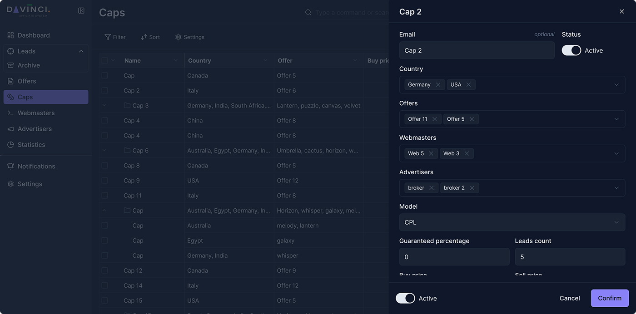Check the select-all checkbox in table header

[x=105, y=60]
